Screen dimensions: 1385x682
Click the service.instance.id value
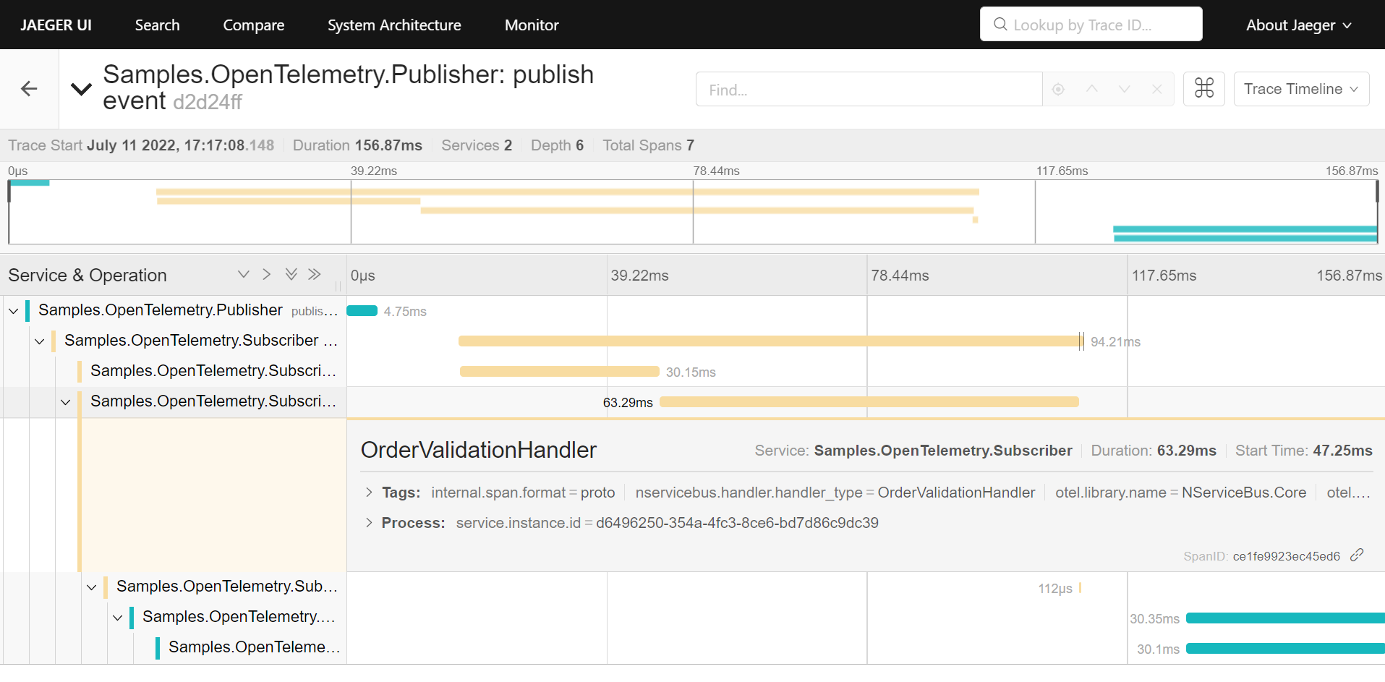[x=737, y=523]
